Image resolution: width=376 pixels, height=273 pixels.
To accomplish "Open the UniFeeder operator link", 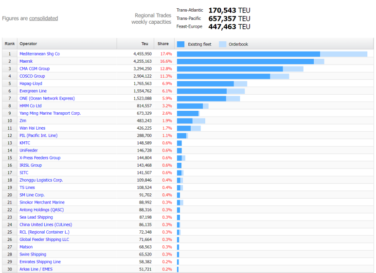I will pyautogui.click(x=29, y=151).
